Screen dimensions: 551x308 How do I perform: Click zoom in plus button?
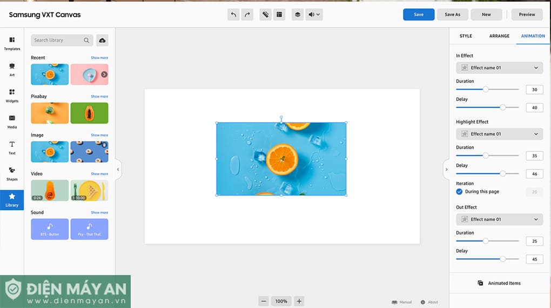(x=299, y=301)
